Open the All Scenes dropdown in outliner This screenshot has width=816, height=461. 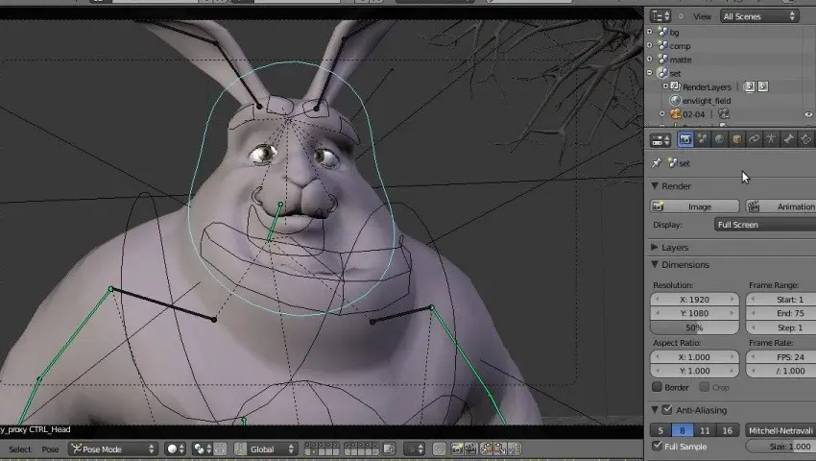pyautogui.click(x=758, y=16)
